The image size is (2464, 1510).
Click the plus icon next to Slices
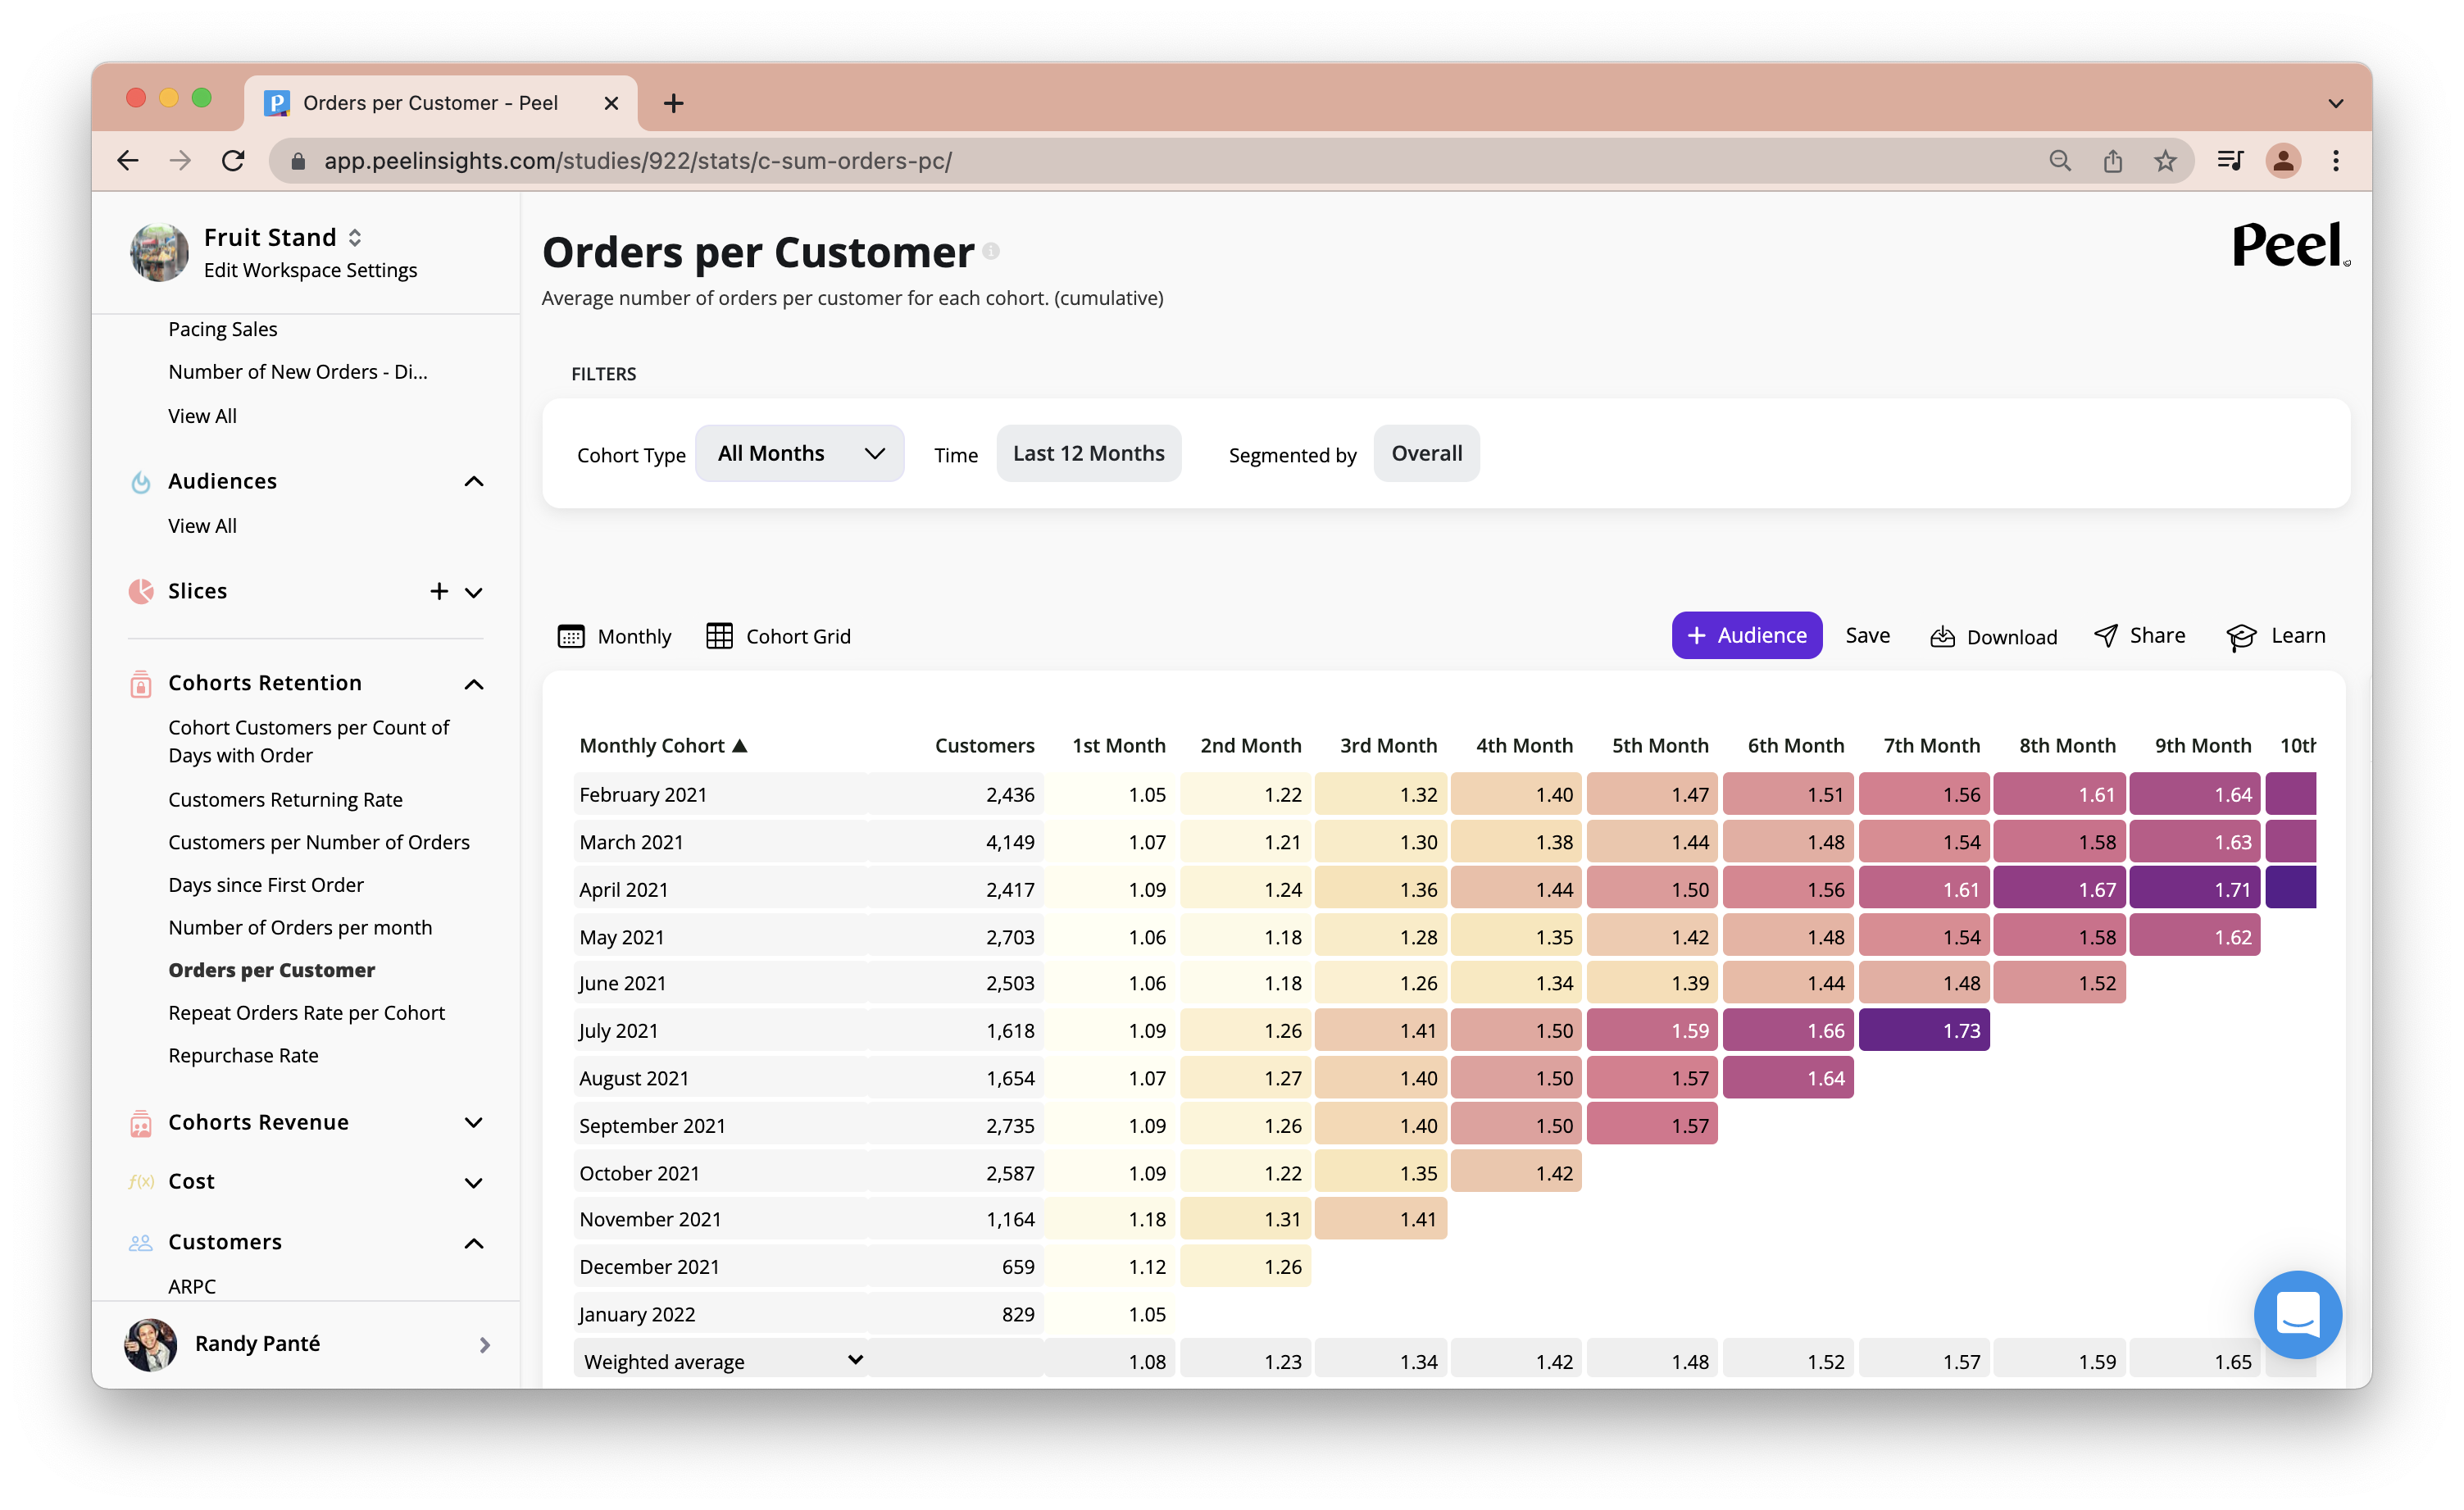tap(439, 591)
